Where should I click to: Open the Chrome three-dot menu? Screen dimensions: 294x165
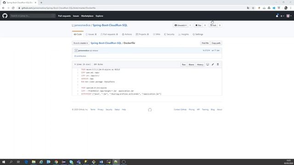[x=291, y=8]
